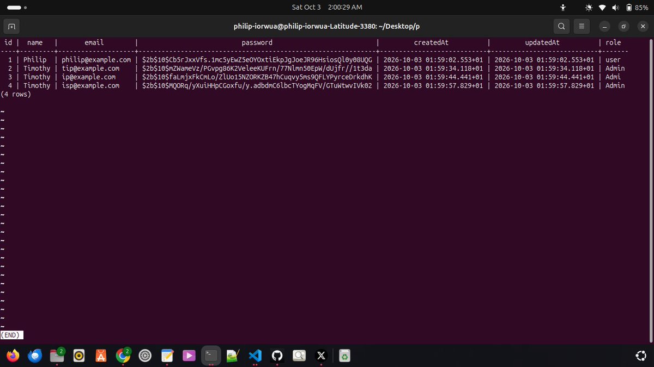Open the Text Editor notepad dock icon
654x367 pixels.
tap(167, 356)
